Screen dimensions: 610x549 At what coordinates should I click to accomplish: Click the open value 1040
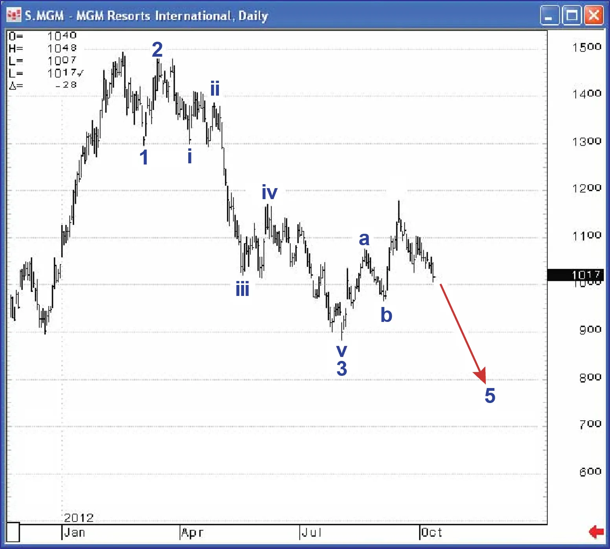pyautogui.click(x=62, y=36)
